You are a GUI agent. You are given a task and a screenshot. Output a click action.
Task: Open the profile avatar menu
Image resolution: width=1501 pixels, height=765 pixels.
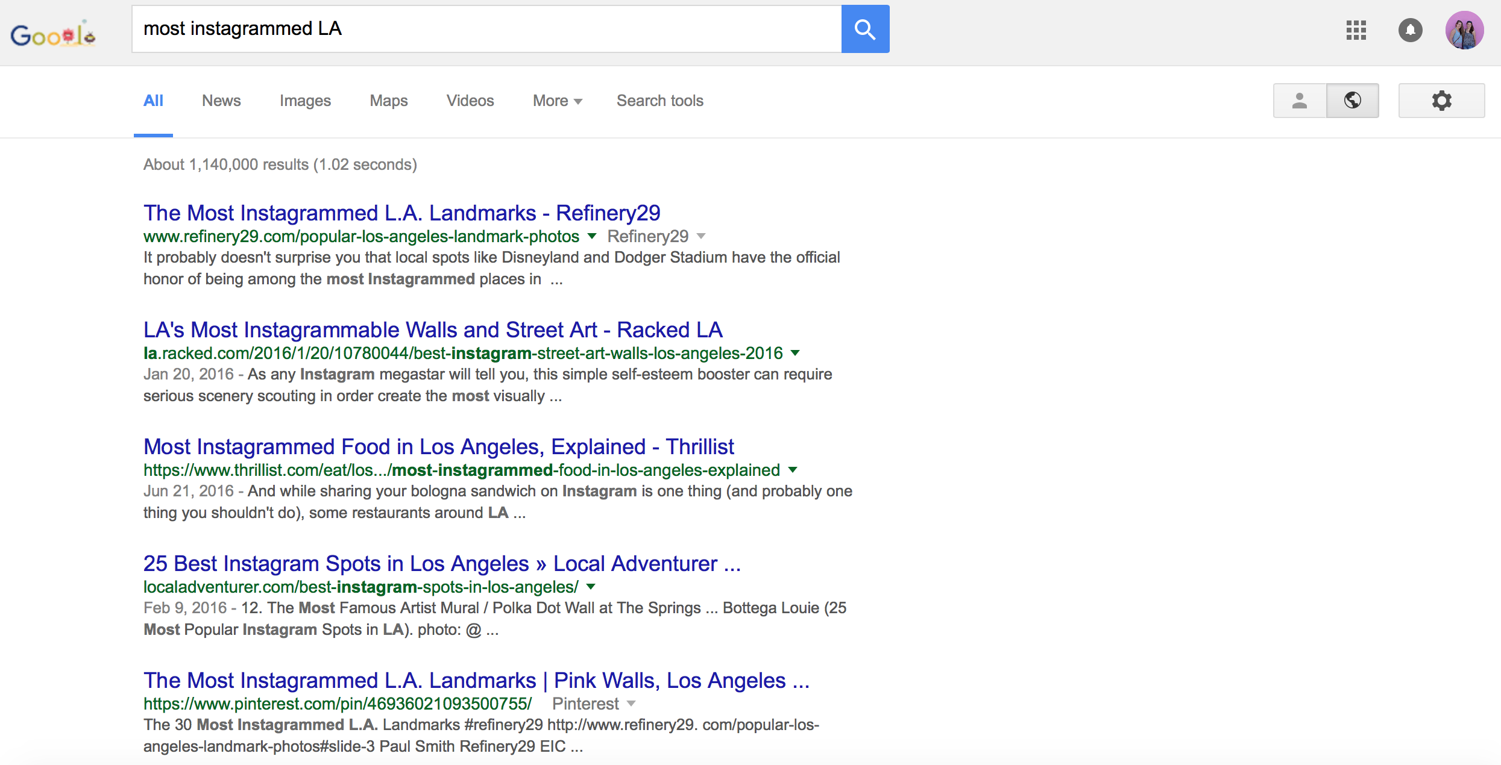coord(1464,30)
